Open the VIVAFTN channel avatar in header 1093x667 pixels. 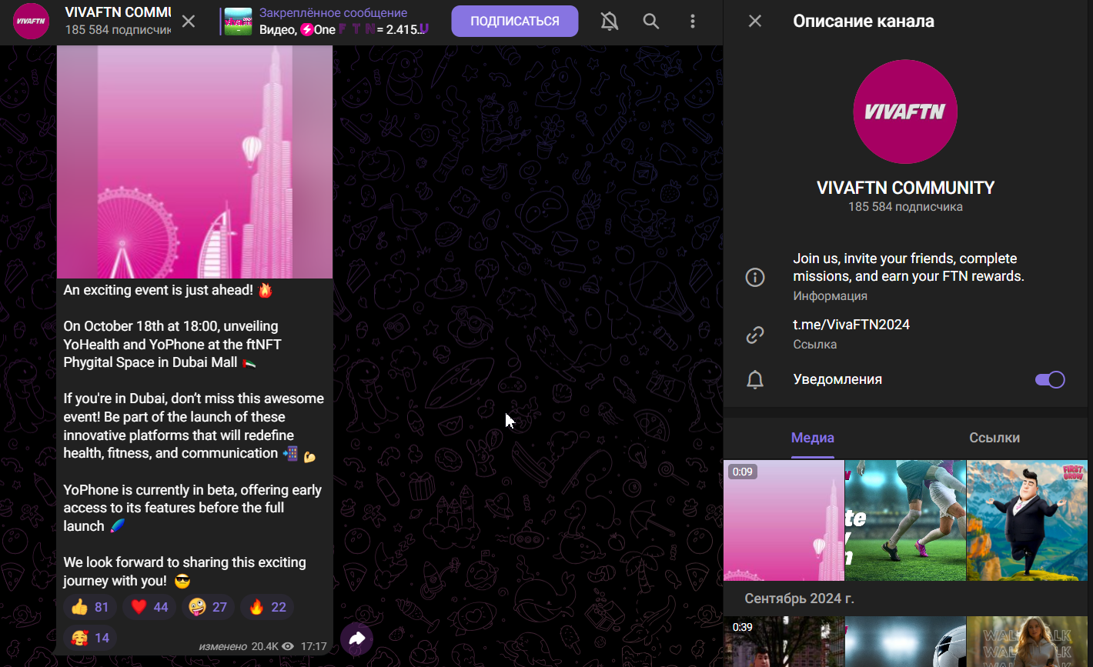(31, 22)
